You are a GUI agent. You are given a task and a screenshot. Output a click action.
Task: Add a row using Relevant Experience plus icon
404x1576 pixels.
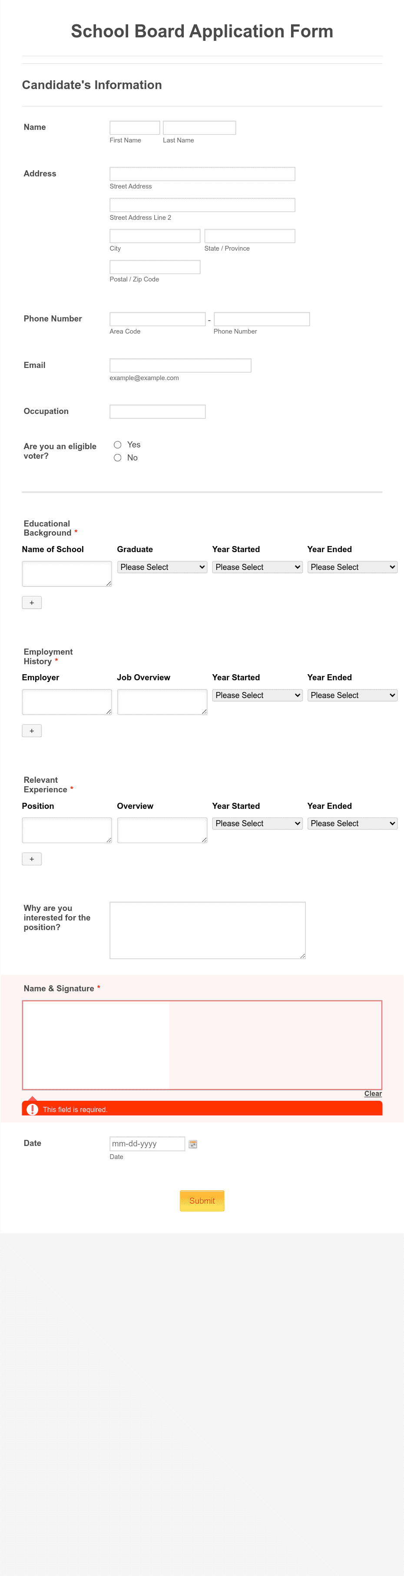pyautogui.click(x=32, y=858)
